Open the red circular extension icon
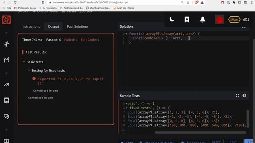The width and height of the screenshot is (255, 143). click(x=222, y=2)
